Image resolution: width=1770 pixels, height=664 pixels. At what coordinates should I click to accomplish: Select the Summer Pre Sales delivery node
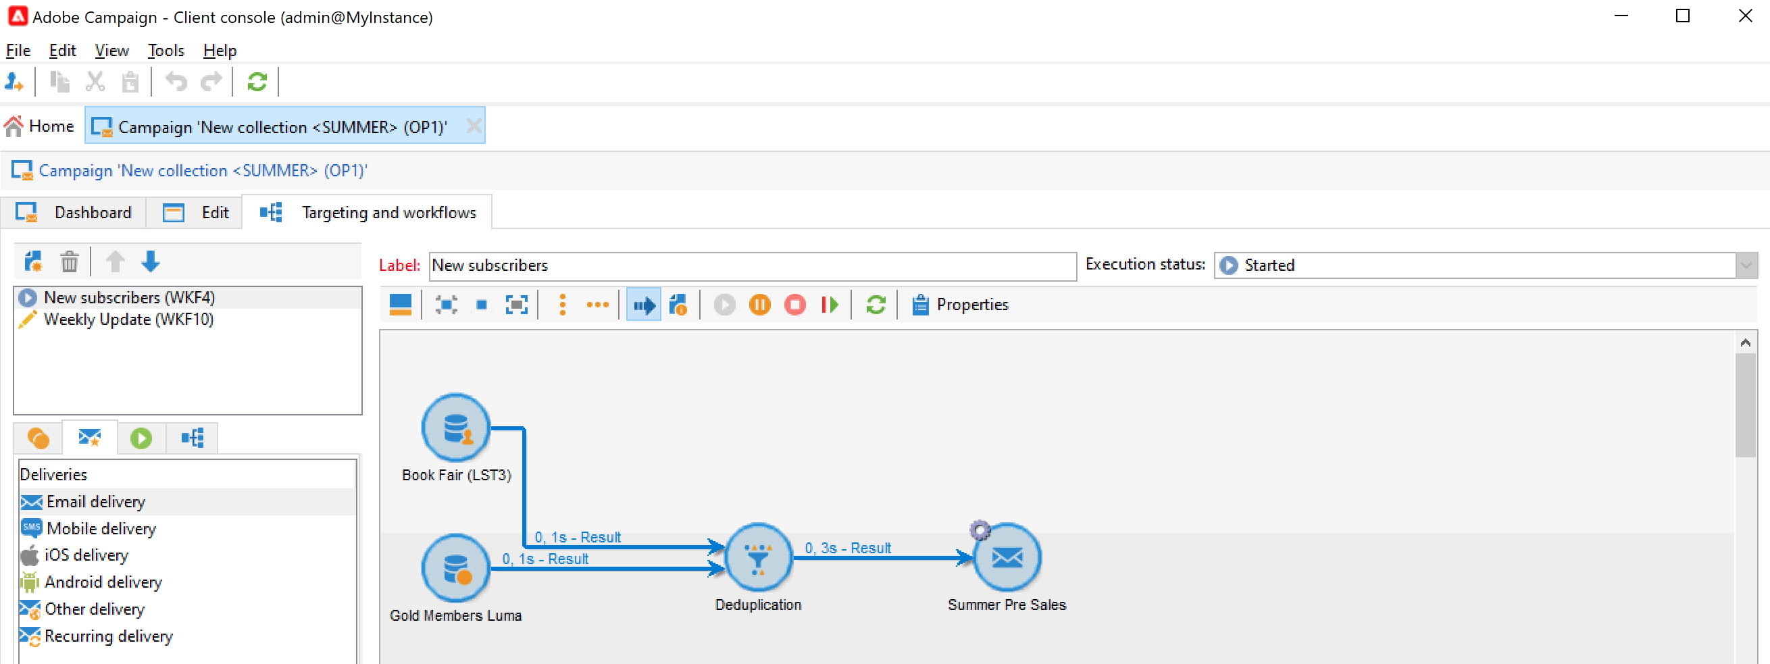coord(1007,557)
